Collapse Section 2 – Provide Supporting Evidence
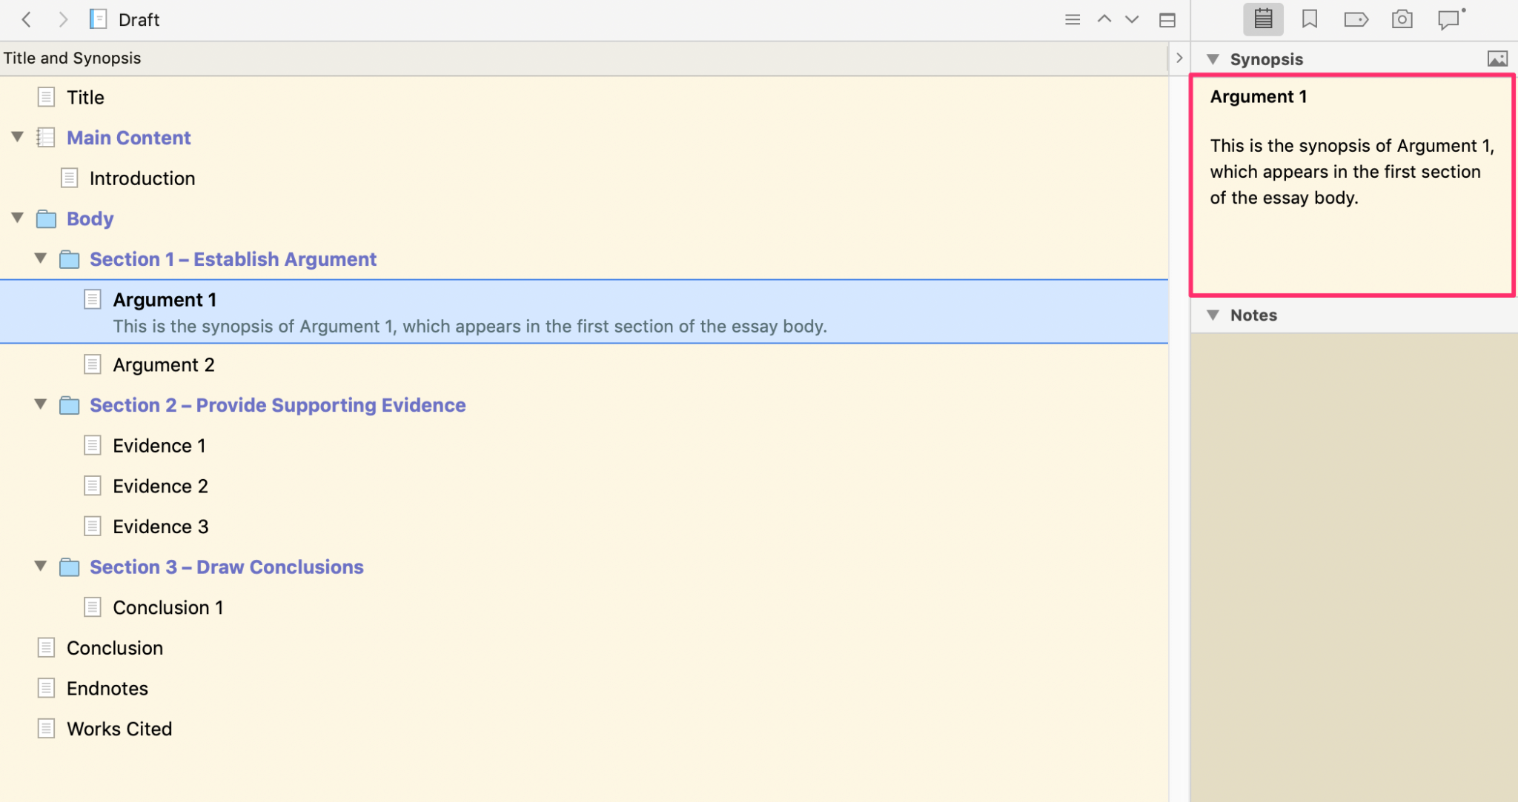Image resolution: width=1518 pixels, height=802 pixels. [x=41, y=404]
